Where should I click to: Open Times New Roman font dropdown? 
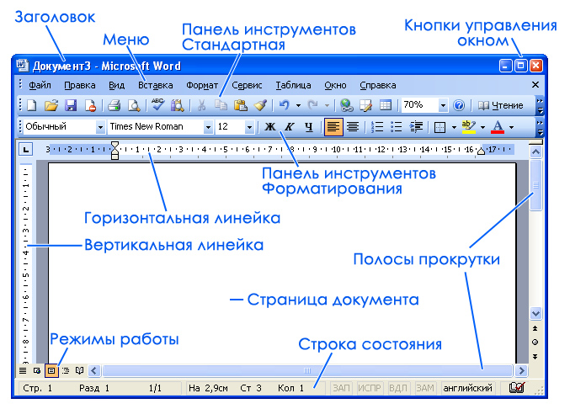tap(208, 127)
